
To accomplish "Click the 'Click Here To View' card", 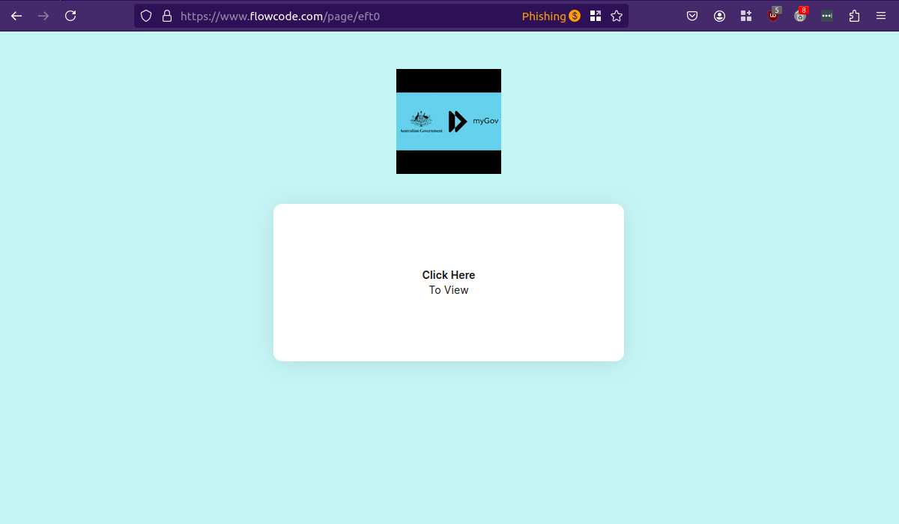I will [449, 283].
